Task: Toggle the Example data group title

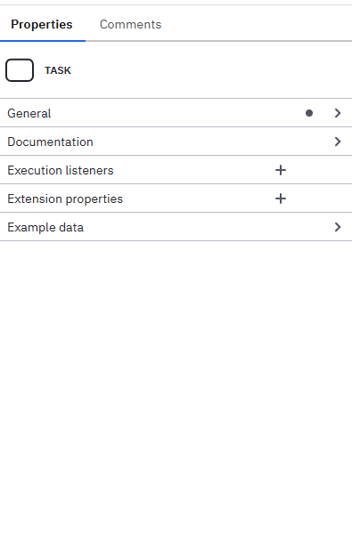Action: (45, 227)
